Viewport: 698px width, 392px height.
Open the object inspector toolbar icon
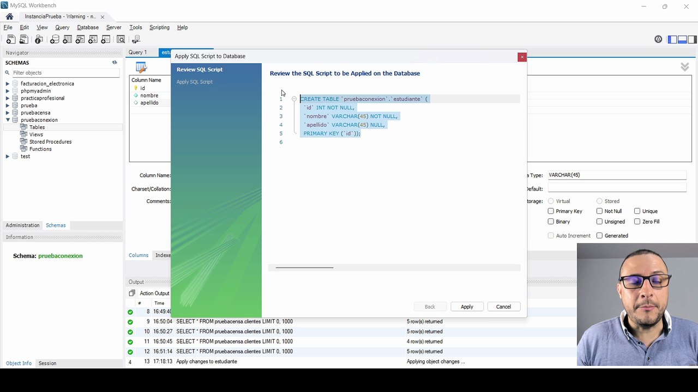click(x=39, y=39)
